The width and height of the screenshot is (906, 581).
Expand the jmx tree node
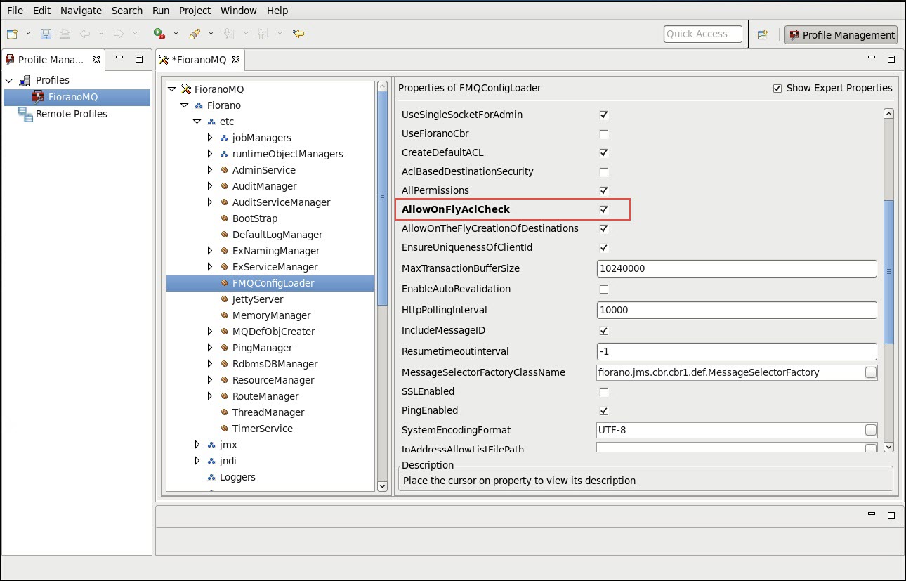[x=197, y=445]
